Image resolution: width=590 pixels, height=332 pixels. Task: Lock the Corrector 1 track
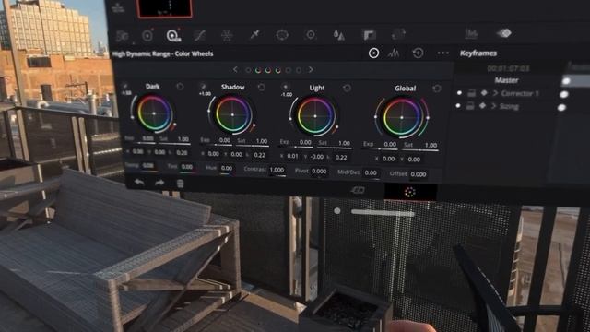pos(471,93)
